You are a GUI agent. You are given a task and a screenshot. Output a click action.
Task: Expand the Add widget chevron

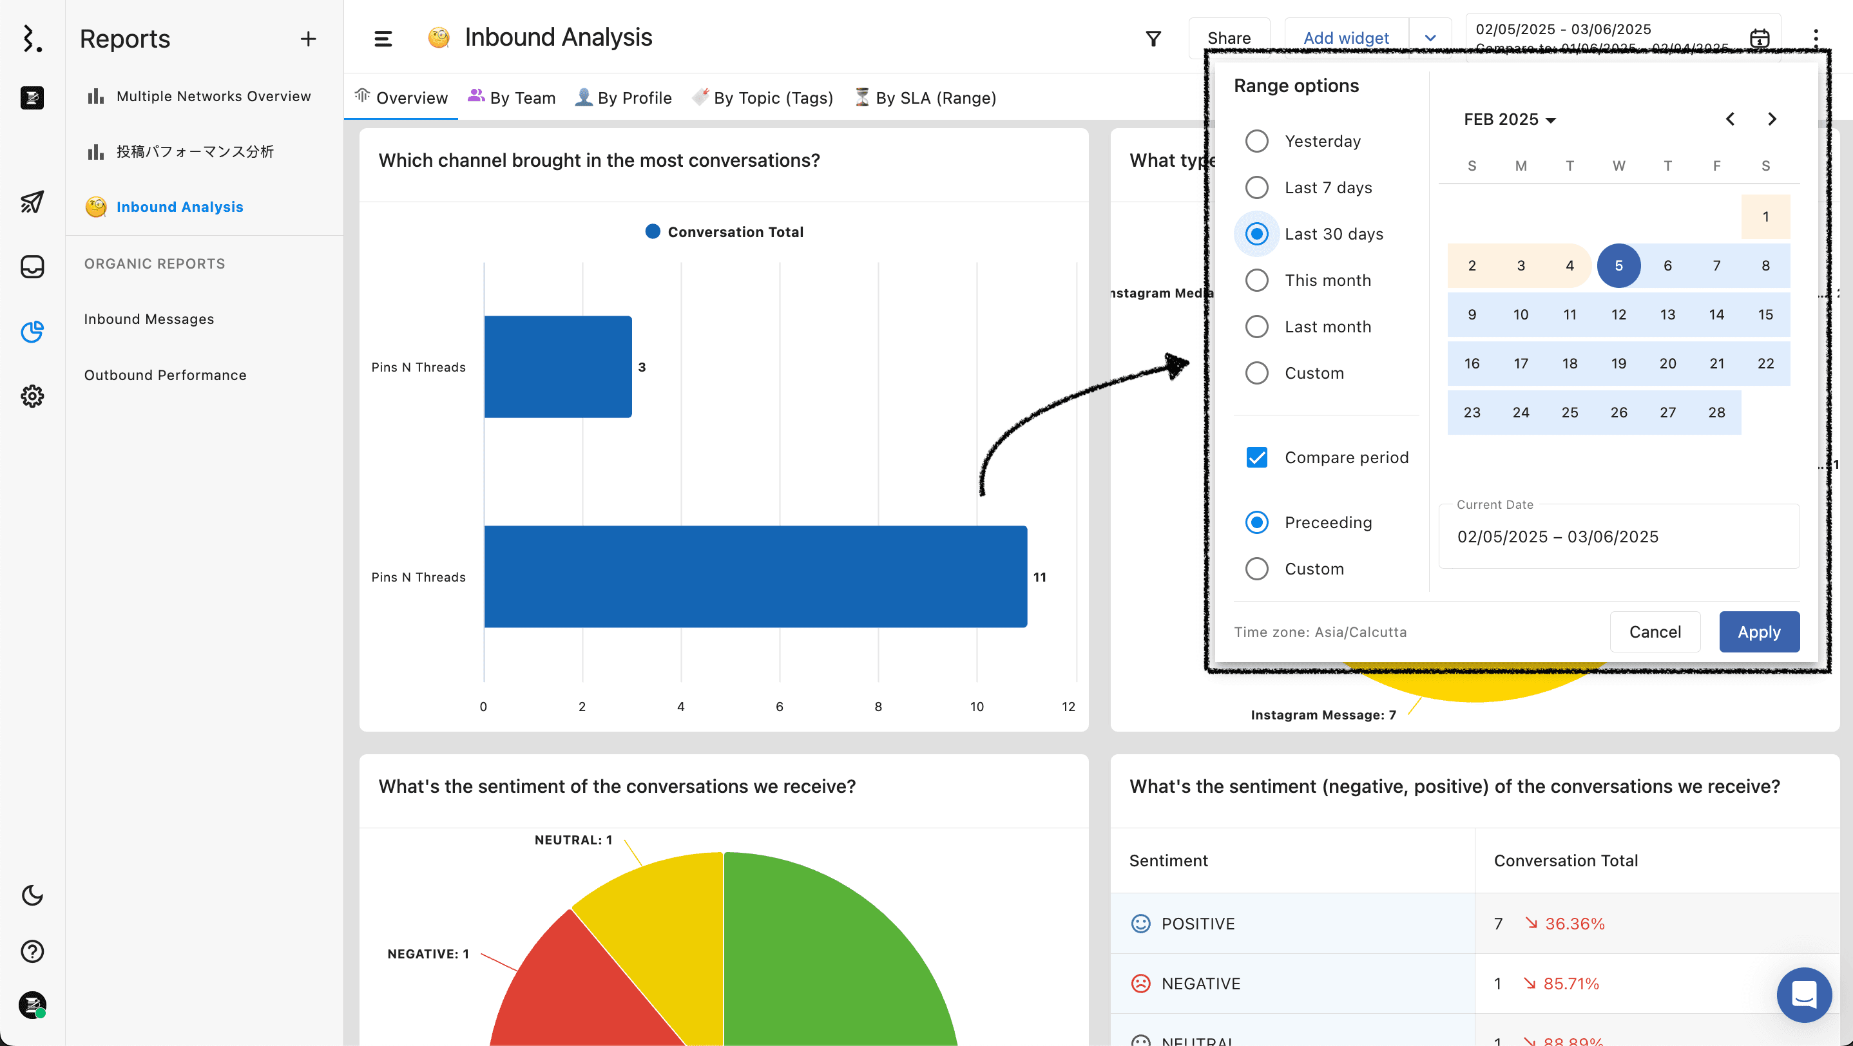1430,38
